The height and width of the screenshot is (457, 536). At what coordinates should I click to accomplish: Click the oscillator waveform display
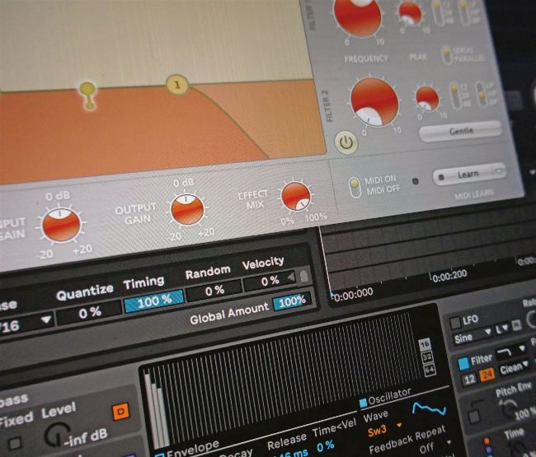428,408
